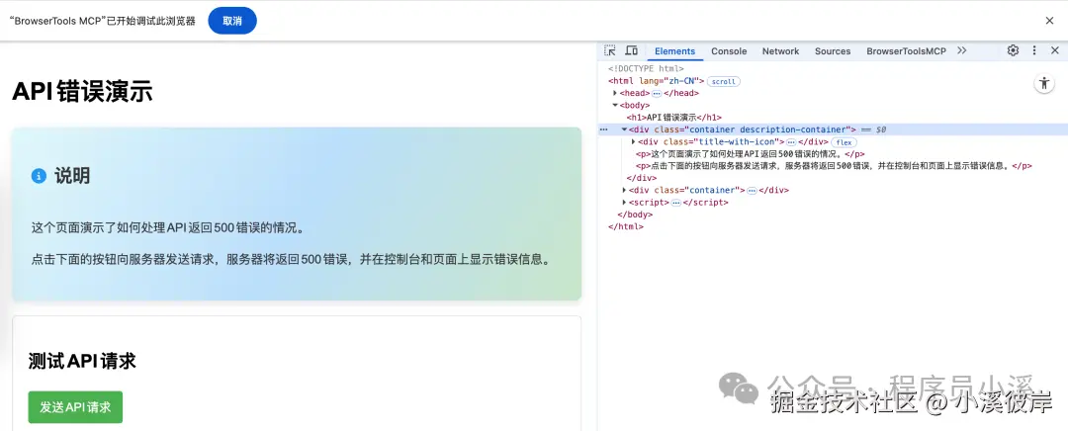The height and width of the screenshot is (431, 1068).
Task: Expand the script element node
Action: 625,203
